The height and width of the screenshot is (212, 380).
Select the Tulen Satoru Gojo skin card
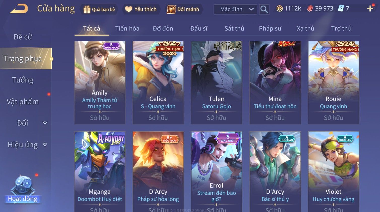pyautogui.click(x=216, y=83)
